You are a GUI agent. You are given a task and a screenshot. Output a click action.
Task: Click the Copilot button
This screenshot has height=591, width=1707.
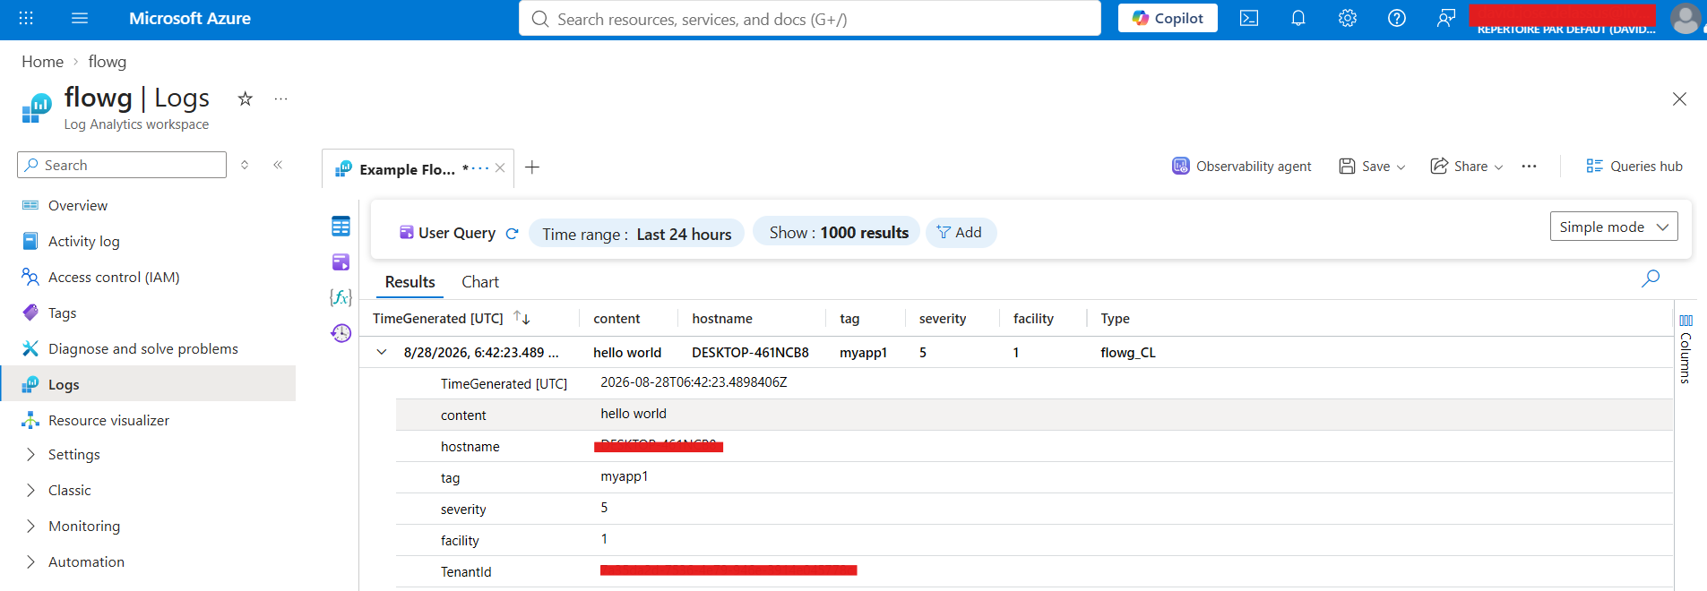pos(1168,18)
